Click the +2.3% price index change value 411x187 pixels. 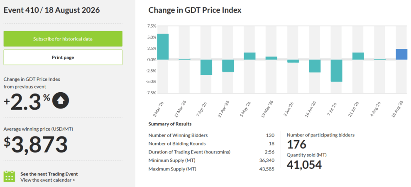[x=27, y=102]
